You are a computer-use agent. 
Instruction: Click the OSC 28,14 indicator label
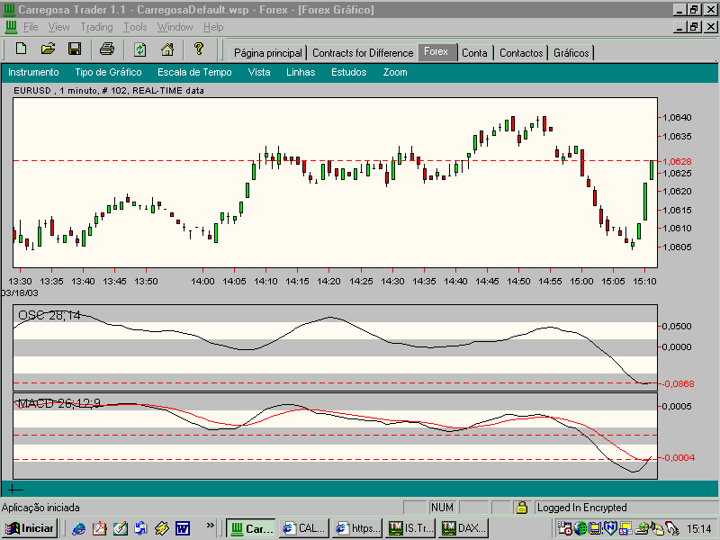tap(49, 316)
